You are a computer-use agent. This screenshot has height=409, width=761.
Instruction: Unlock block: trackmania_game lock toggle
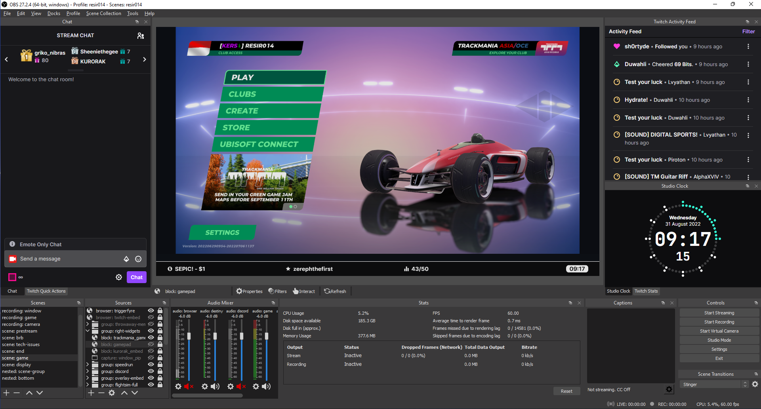160,338
